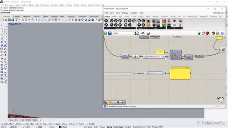Click the Cut scissors icon in Rhino toolbar
The image size is (228, 128).
coord(19,20)
